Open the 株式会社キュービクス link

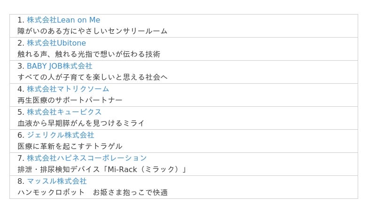point(64,112)
